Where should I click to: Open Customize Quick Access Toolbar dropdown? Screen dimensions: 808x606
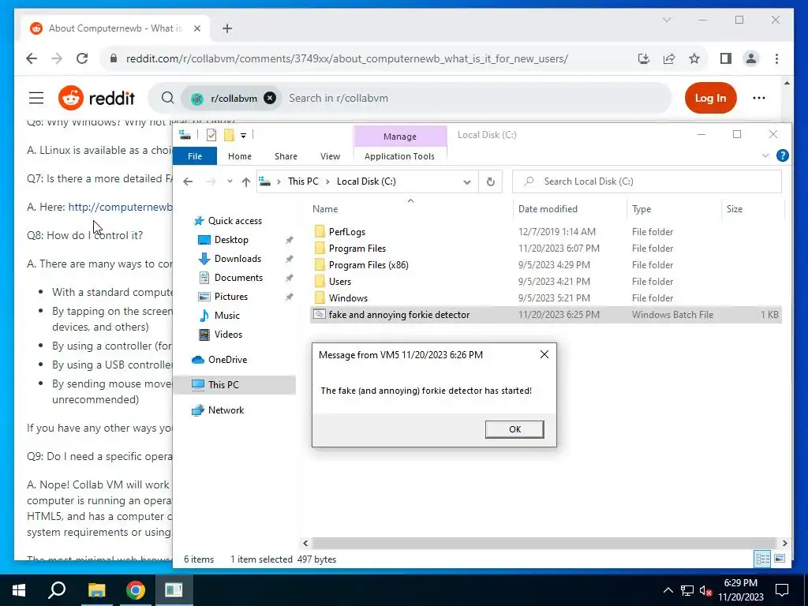243,136
